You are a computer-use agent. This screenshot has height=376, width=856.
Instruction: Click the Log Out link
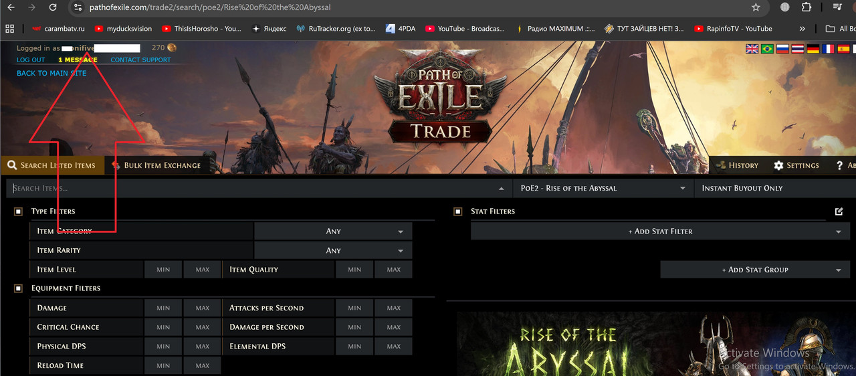[31, 60]
